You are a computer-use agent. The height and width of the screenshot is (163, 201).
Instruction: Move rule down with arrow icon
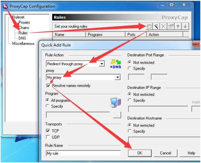point(185,26)
